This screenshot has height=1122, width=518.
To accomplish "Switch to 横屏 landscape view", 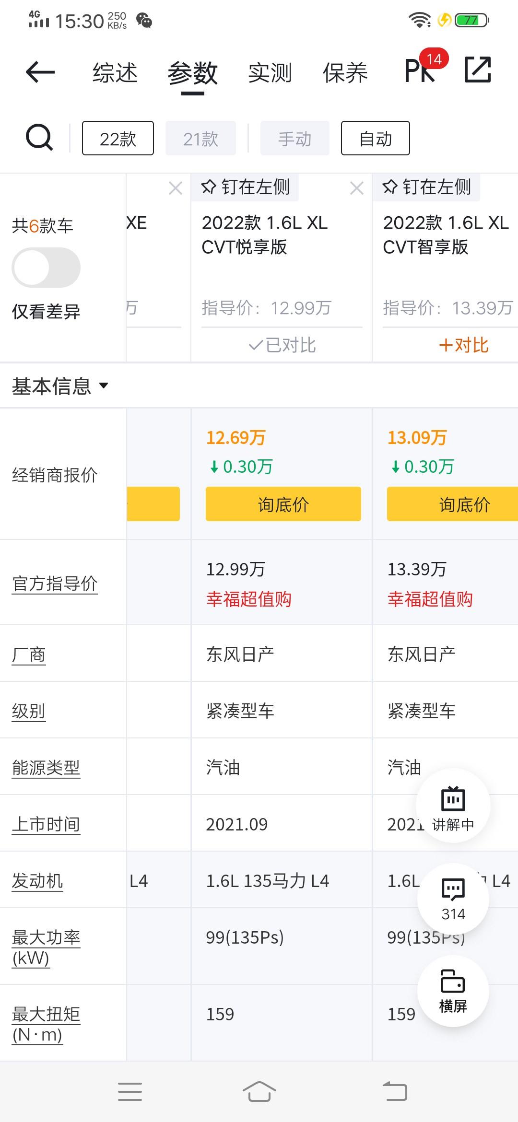I will (x=453, y=991).
